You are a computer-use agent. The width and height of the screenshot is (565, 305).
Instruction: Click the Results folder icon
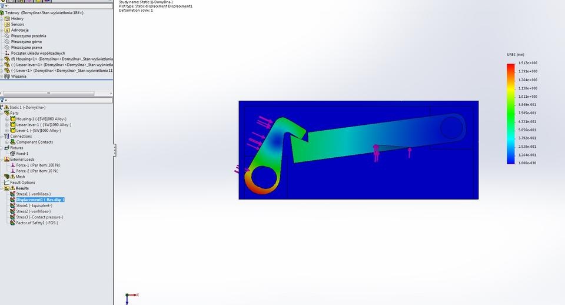(x=6, y=188)
